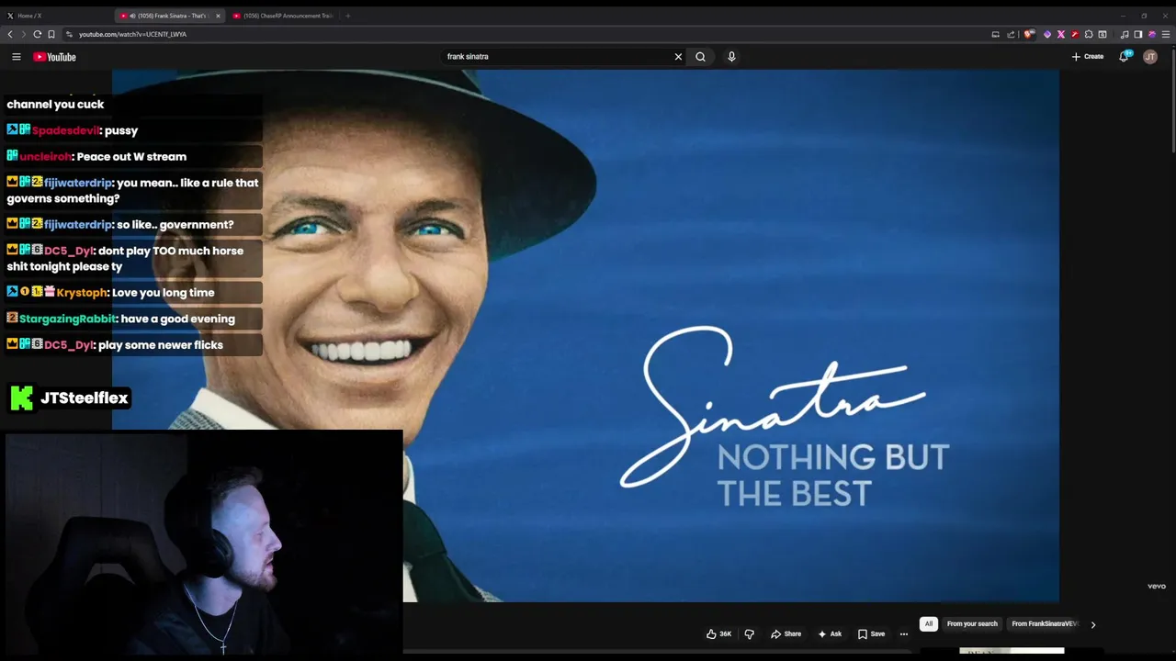Open site settings icon in address bar
The image size is (1176, 661).
(x=69, y=34)
